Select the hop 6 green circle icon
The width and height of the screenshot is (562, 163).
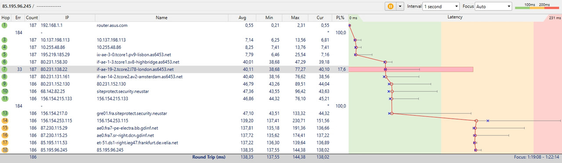(x=4, y=62)
